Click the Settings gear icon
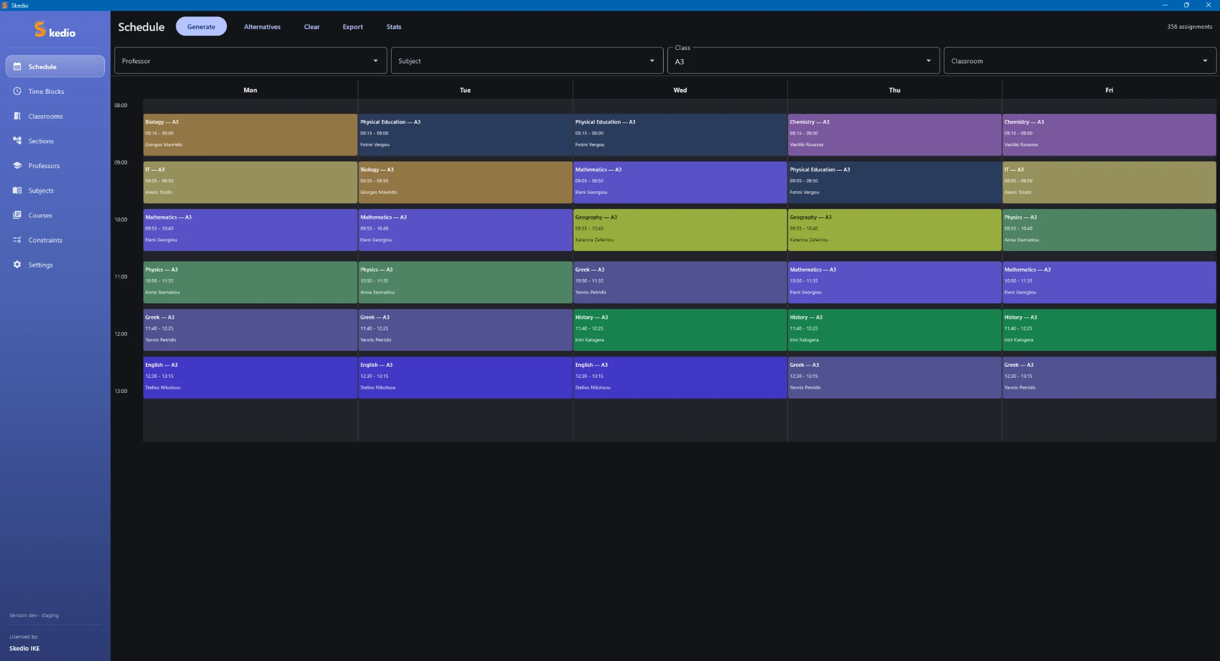1220x661 pixels. [17, 264]
